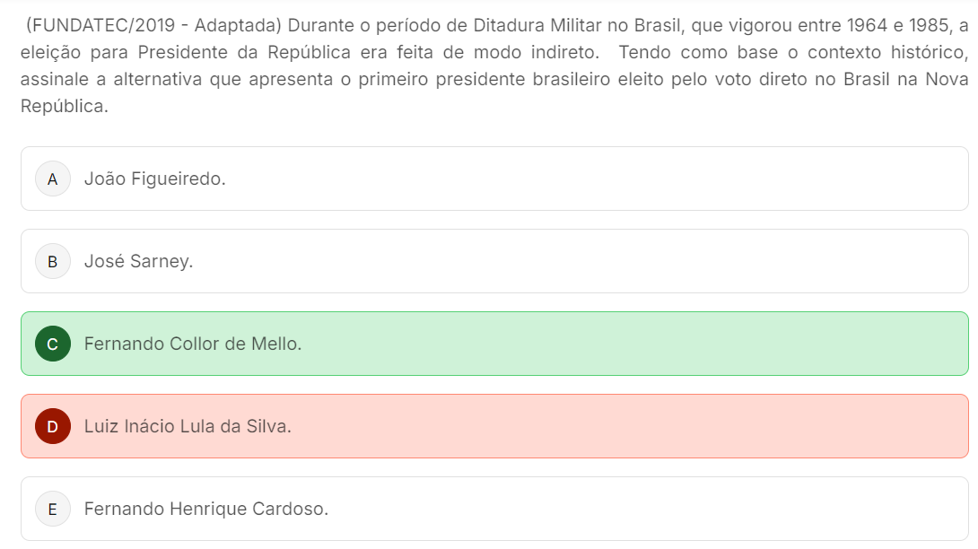This screenshot has width=978, height=549.
Task: Select the letter A circle icon
Action: click(x=52, y=179)
